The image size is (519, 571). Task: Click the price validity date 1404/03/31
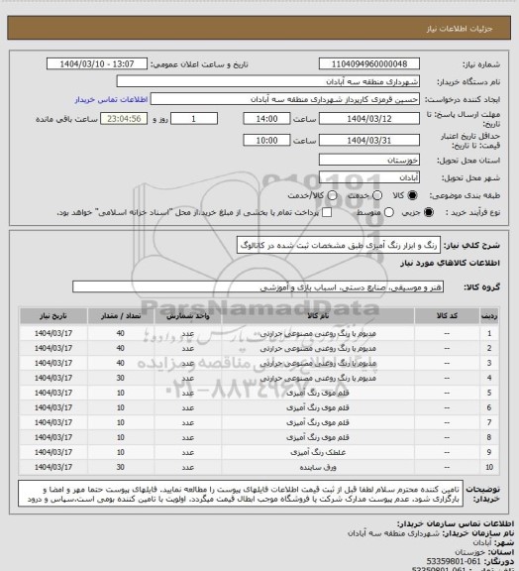coord(369,140)
